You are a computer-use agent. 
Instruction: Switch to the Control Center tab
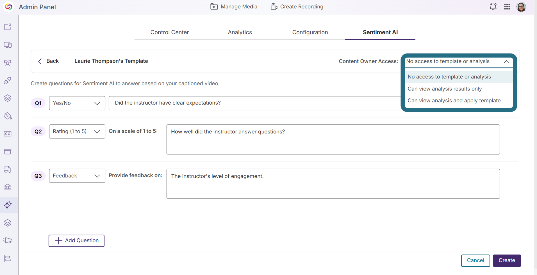pyautogui.click(x=170, y=32)
